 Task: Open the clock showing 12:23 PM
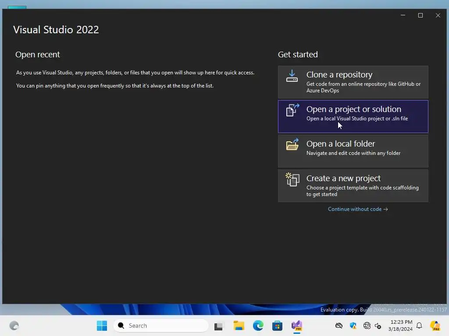(401, 325)
